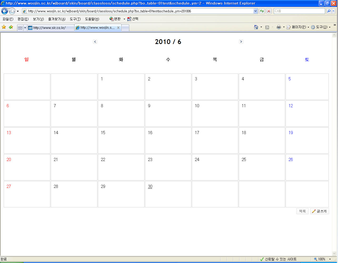Click the 글쓰기 write button
Viewport: 338px width, 263px height.
click(320, 211)
